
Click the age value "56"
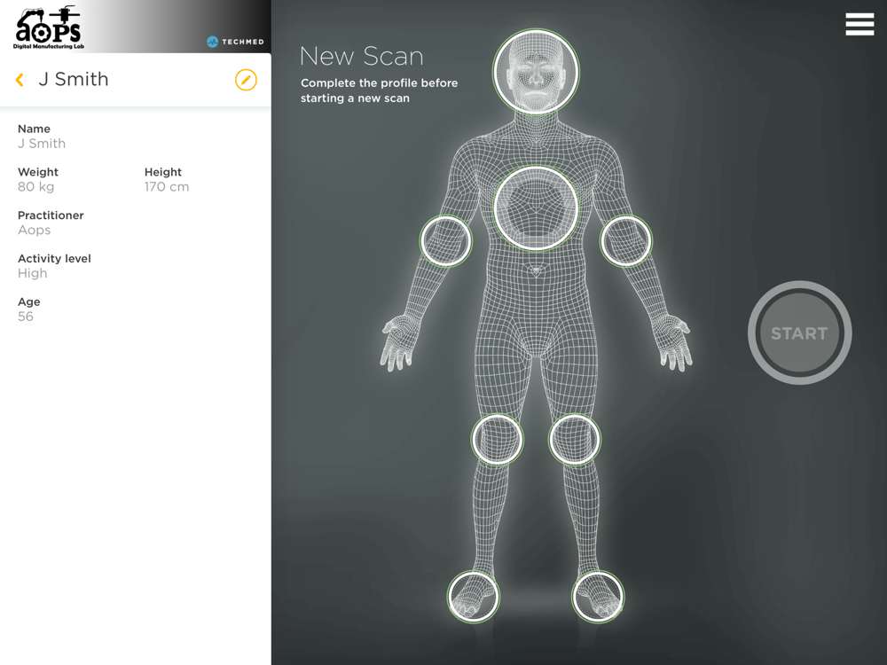(26, 317)
